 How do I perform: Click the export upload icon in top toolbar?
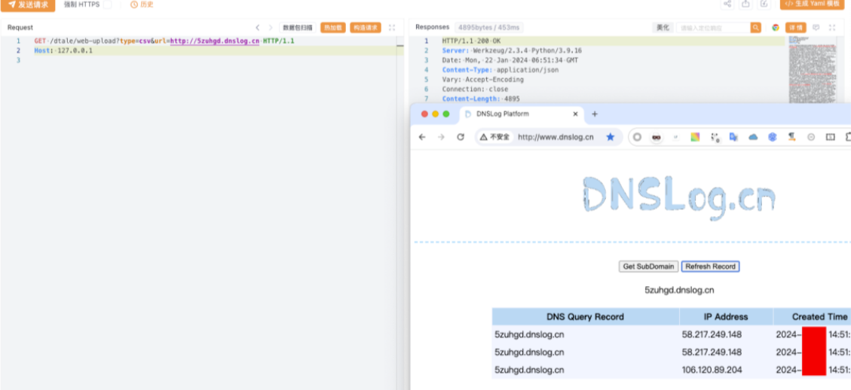[x=745, y=5]
